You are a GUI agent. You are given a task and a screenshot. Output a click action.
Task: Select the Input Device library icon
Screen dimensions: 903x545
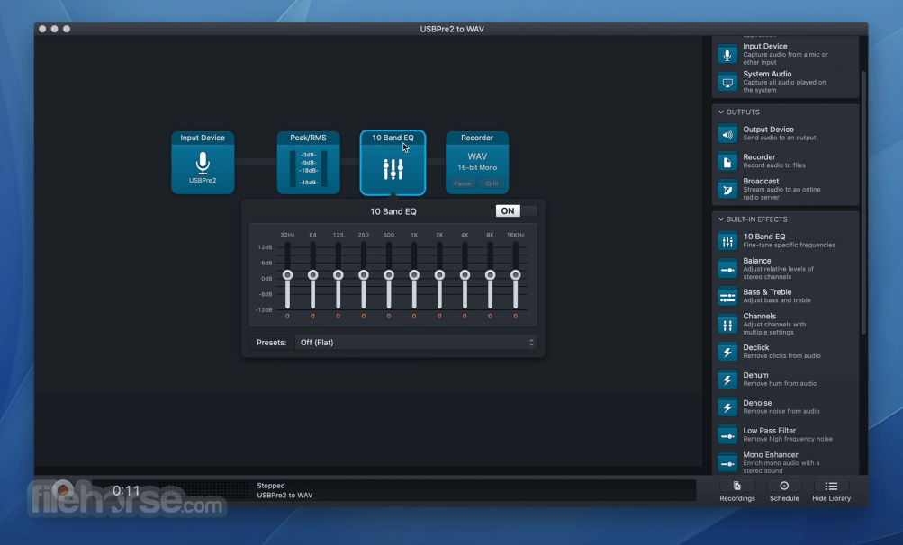727,55
